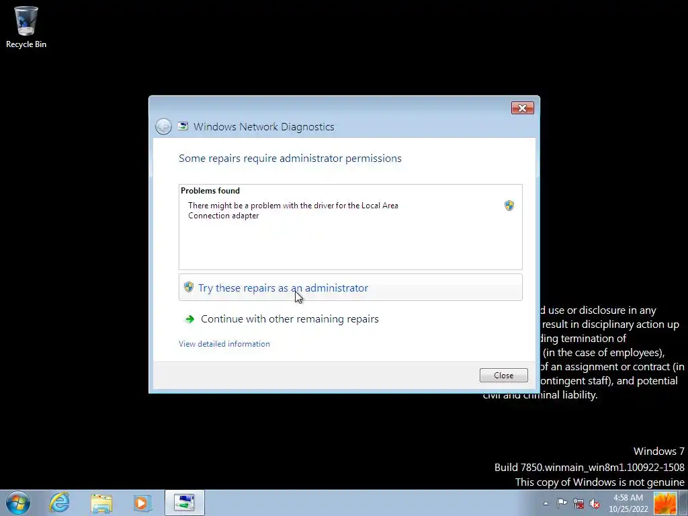This screenshot has height=516, width=688.
Task: Click the shield icon beside the driver problem
Action: 509,206
